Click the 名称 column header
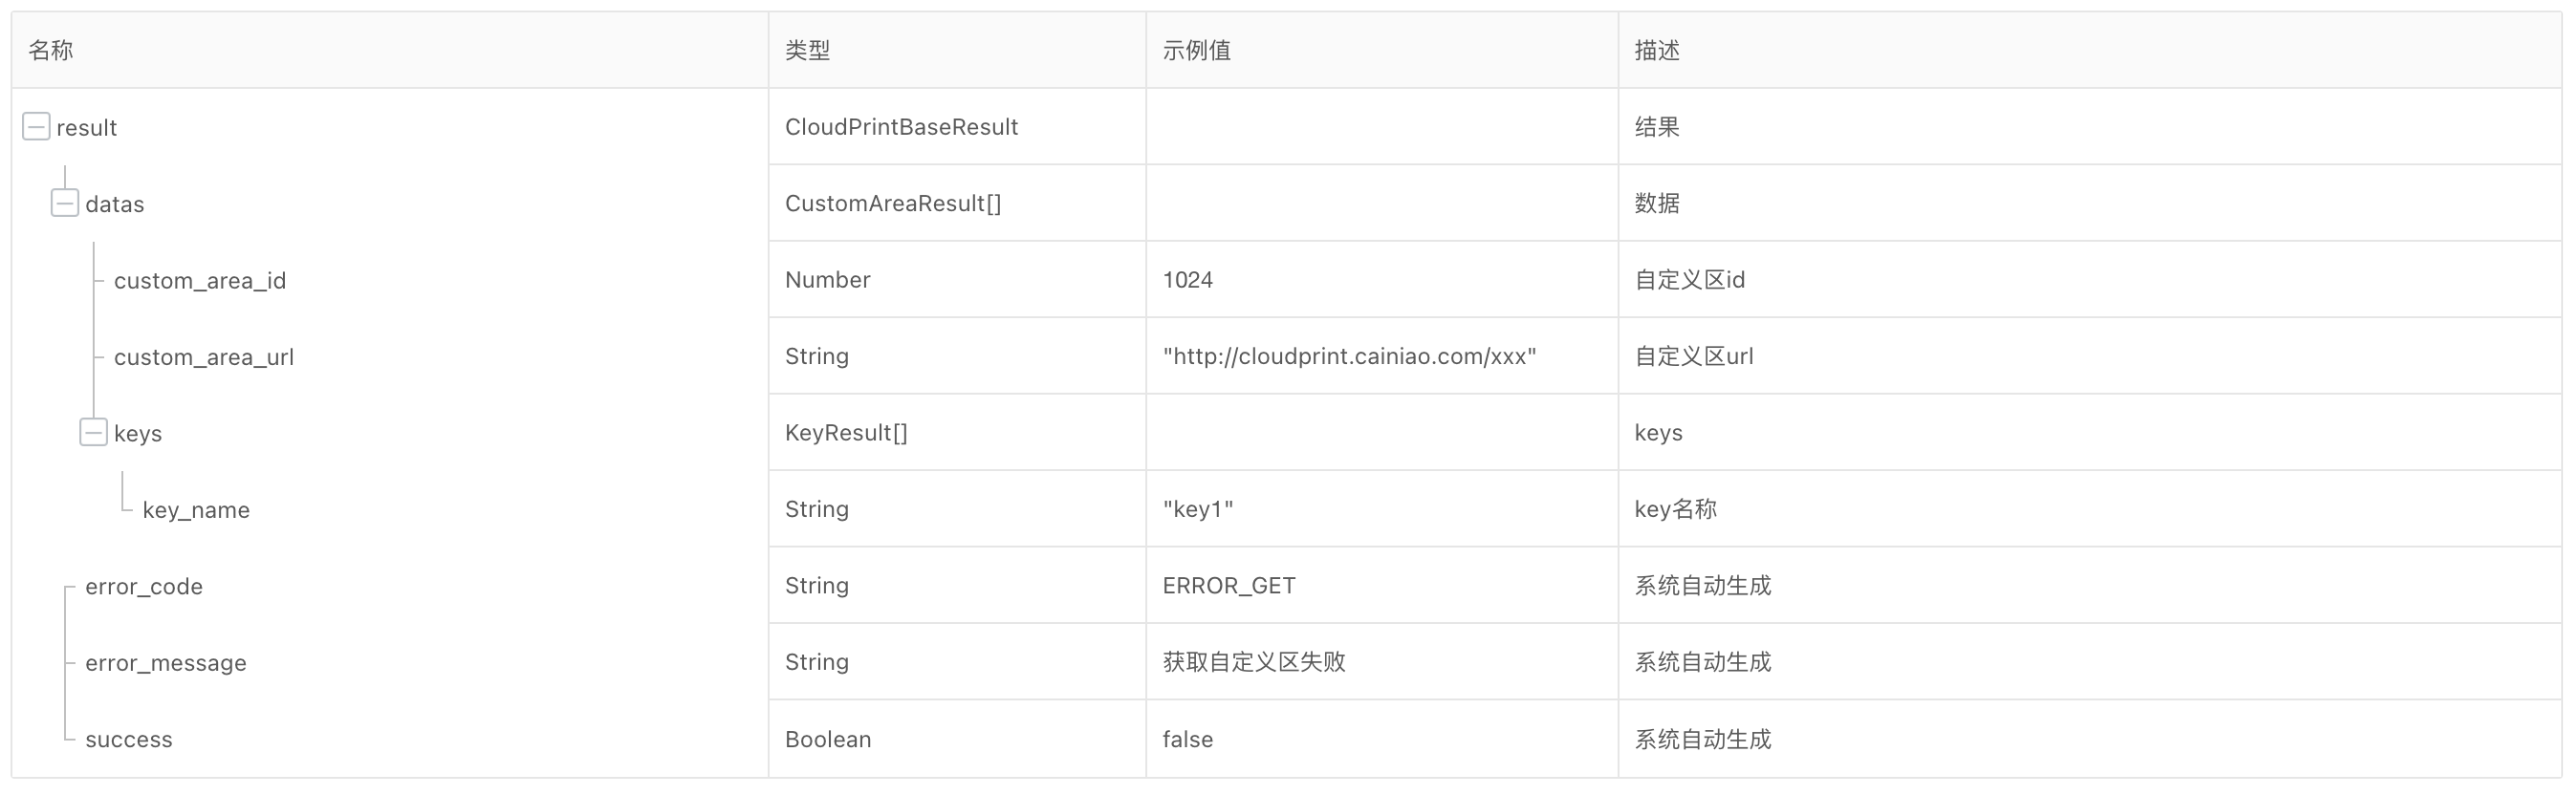This screenshot has height=795, width=2566. (x=51, y=50)
